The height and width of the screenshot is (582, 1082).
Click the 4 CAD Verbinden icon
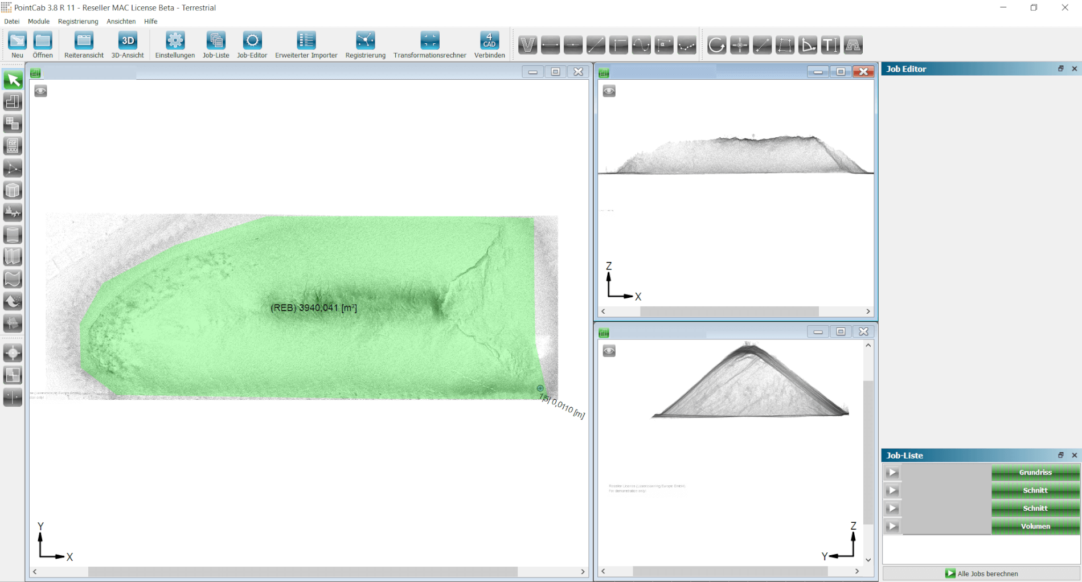point(489,44)
